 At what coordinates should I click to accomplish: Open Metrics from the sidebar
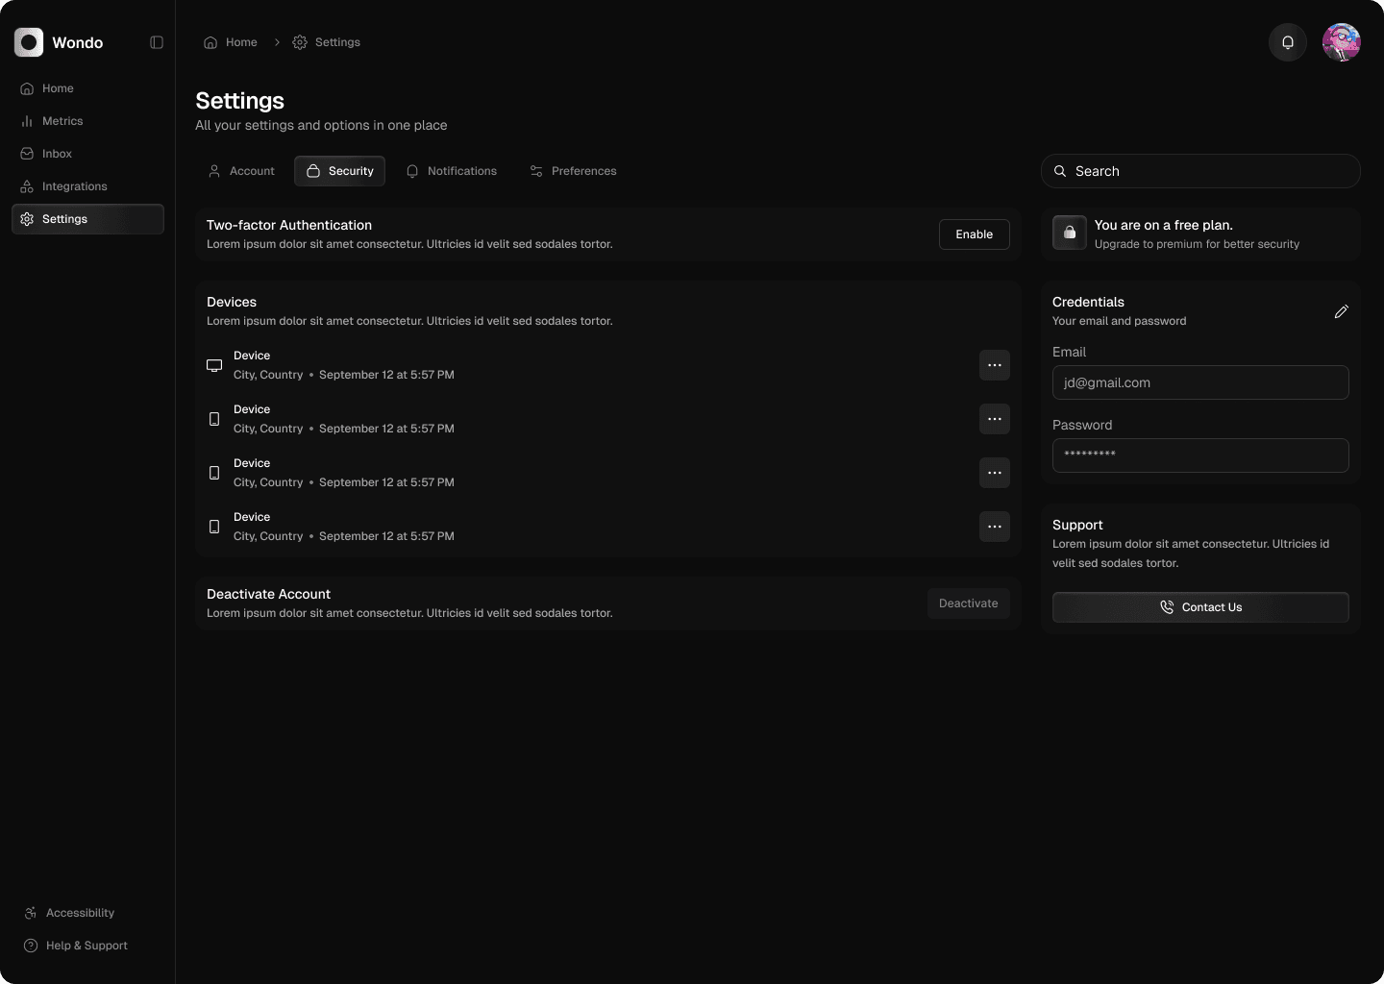pyautogui.click(x=62, y=121)
